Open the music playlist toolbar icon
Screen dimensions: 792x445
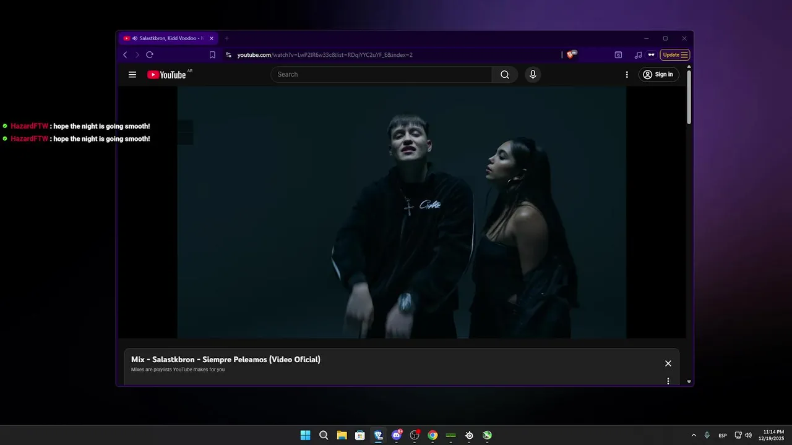[638, 55]
